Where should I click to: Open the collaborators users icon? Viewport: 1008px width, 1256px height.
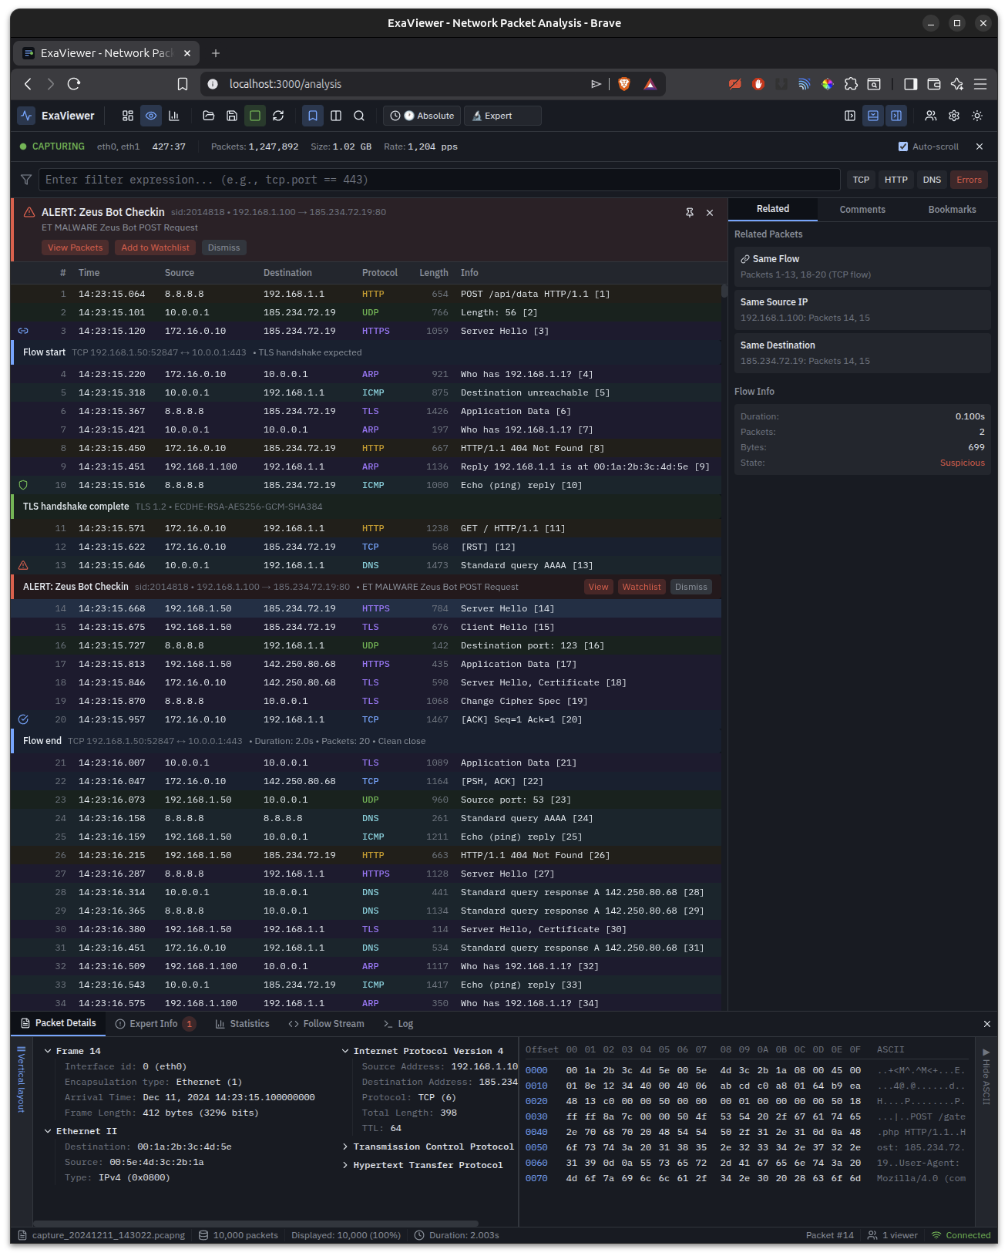[x=931, y=116]
